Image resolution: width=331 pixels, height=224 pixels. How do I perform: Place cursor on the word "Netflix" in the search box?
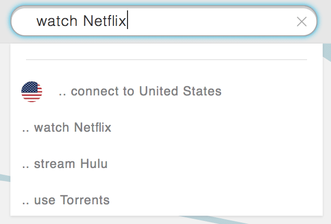point(105,21)
